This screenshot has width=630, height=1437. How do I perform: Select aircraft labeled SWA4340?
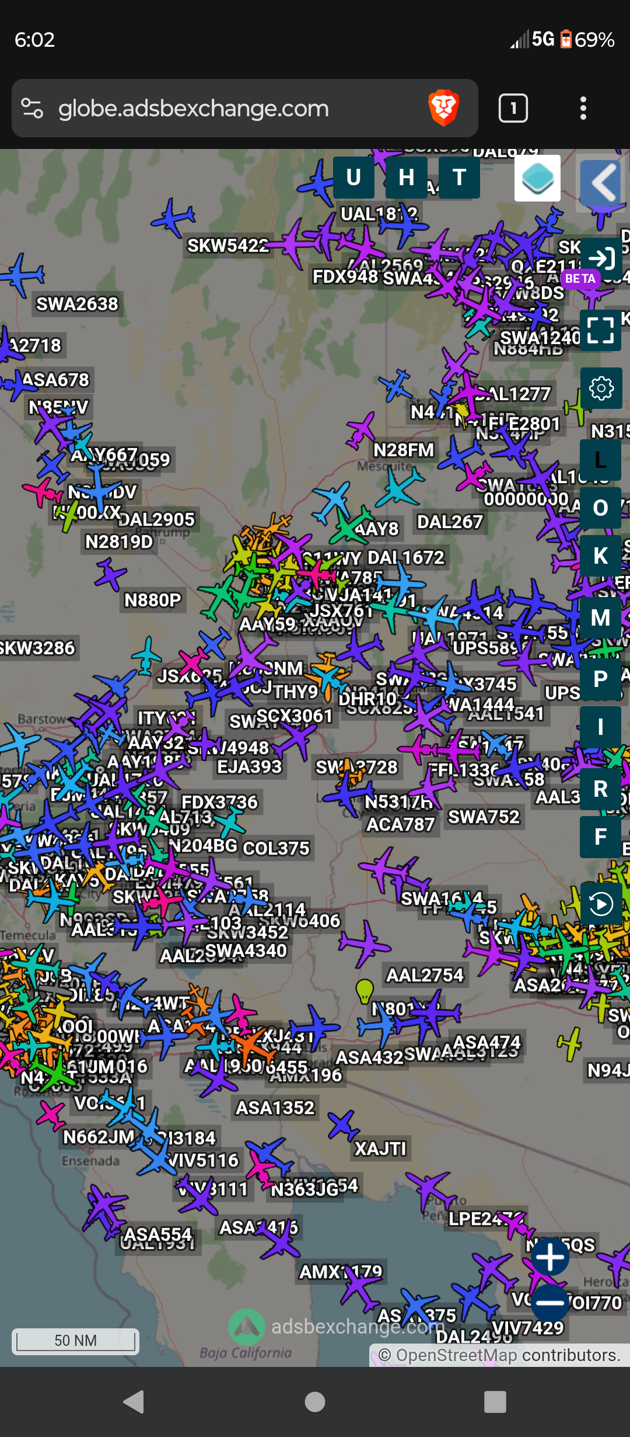pos(246,950)
